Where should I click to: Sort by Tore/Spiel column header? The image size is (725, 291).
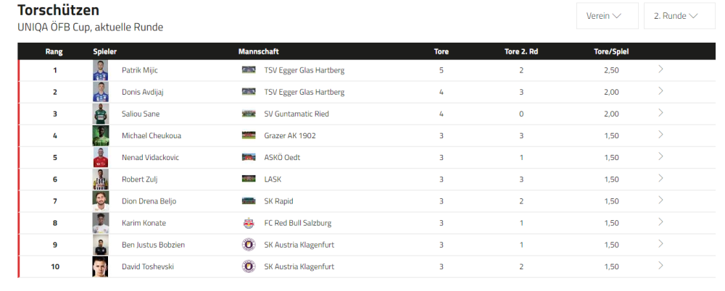tap(611, 51)
